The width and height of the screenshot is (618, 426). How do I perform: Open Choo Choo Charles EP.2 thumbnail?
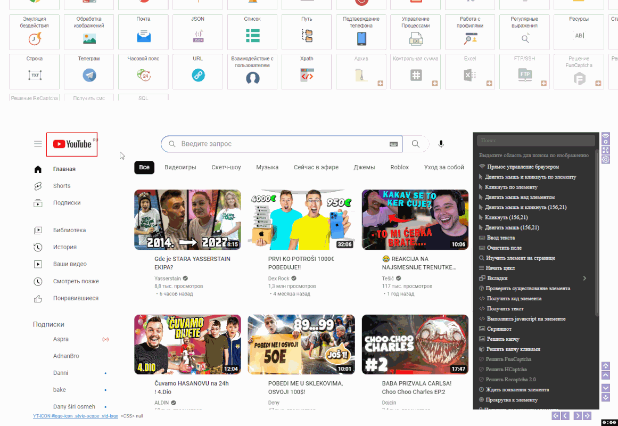415,345
